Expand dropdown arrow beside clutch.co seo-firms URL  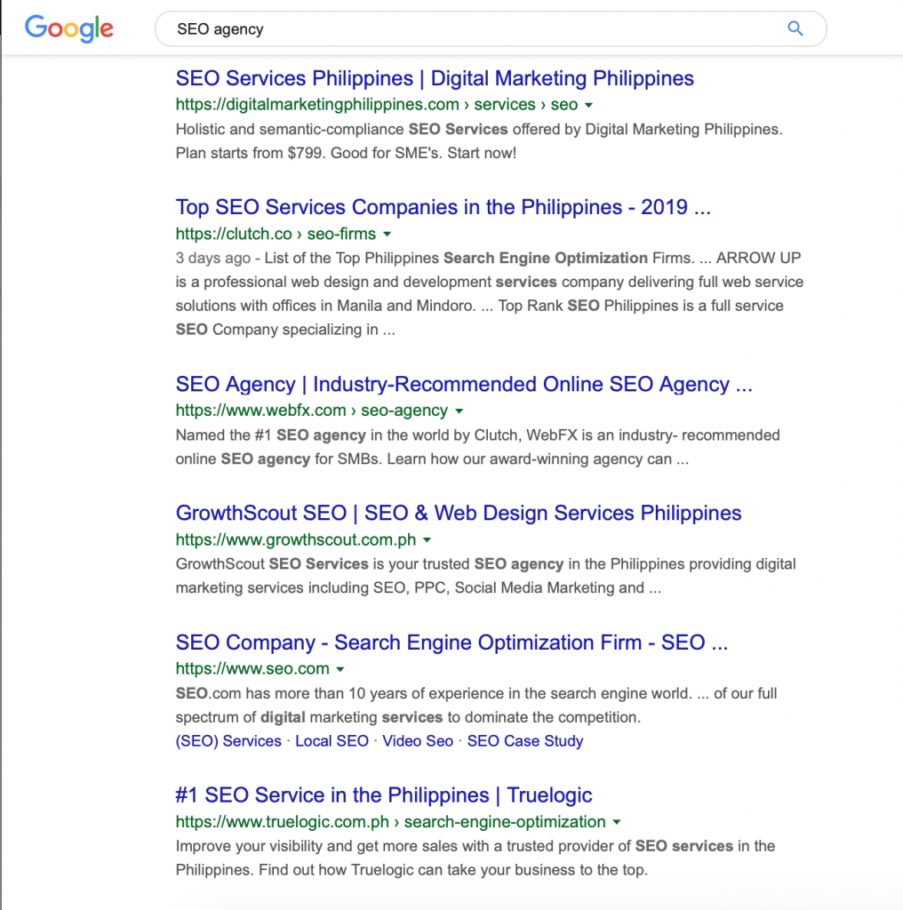(388, 235)
